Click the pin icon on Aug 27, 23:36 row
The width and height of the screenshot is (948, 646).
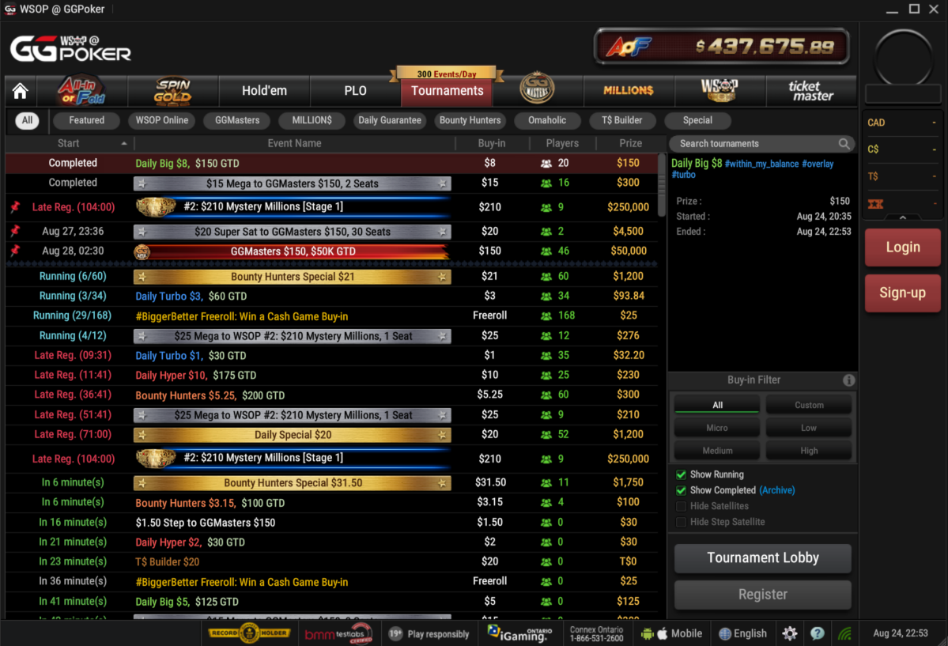(x=15, y=230)
